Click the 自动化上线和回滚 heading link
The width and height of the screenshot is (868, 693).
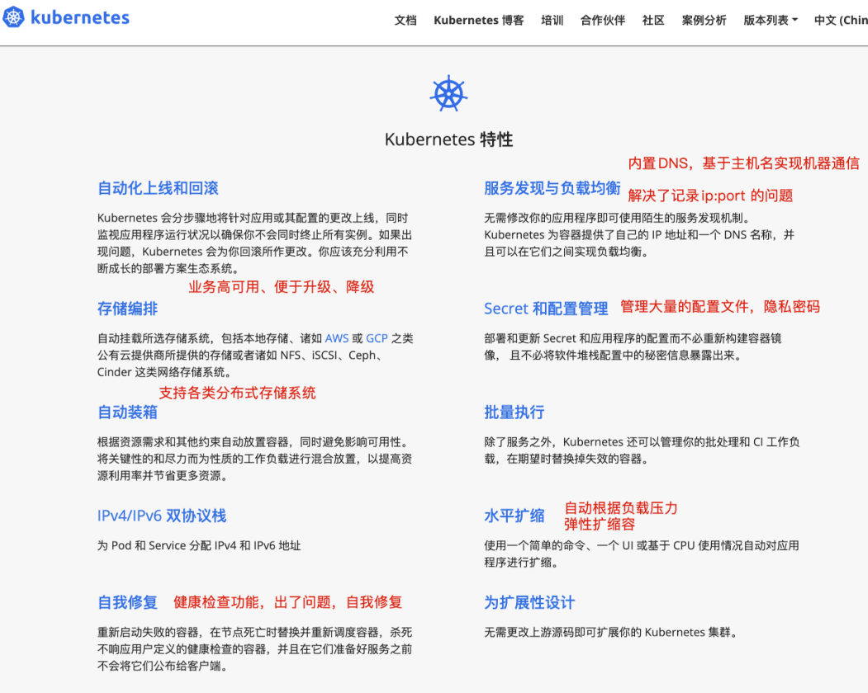tap(158, 188)
